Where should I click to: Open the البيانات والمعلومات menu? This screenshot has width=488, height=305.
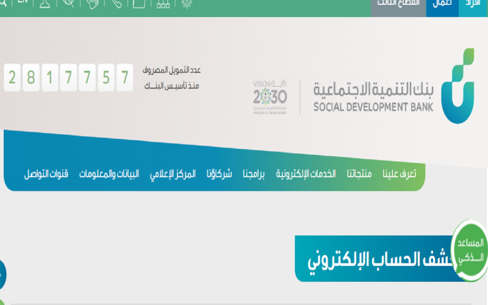[x=109, y=174]
